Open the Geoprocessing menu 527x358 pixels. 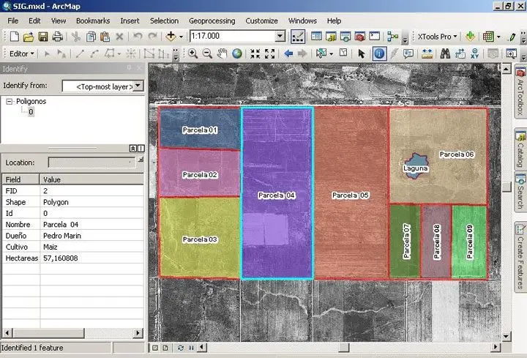[212, 21]
